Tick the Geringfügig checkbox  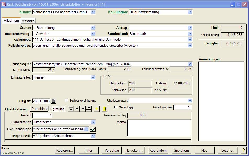point(116,107)
